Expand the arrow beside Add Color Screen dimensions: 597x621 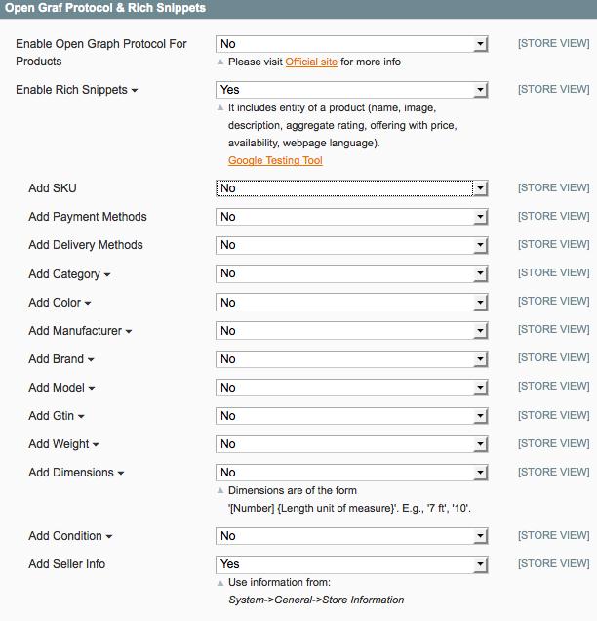[88, 304]
